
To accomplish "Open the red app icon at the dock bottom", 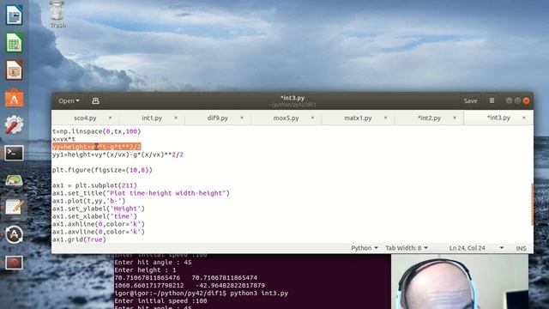I will (x=14, y=263).
